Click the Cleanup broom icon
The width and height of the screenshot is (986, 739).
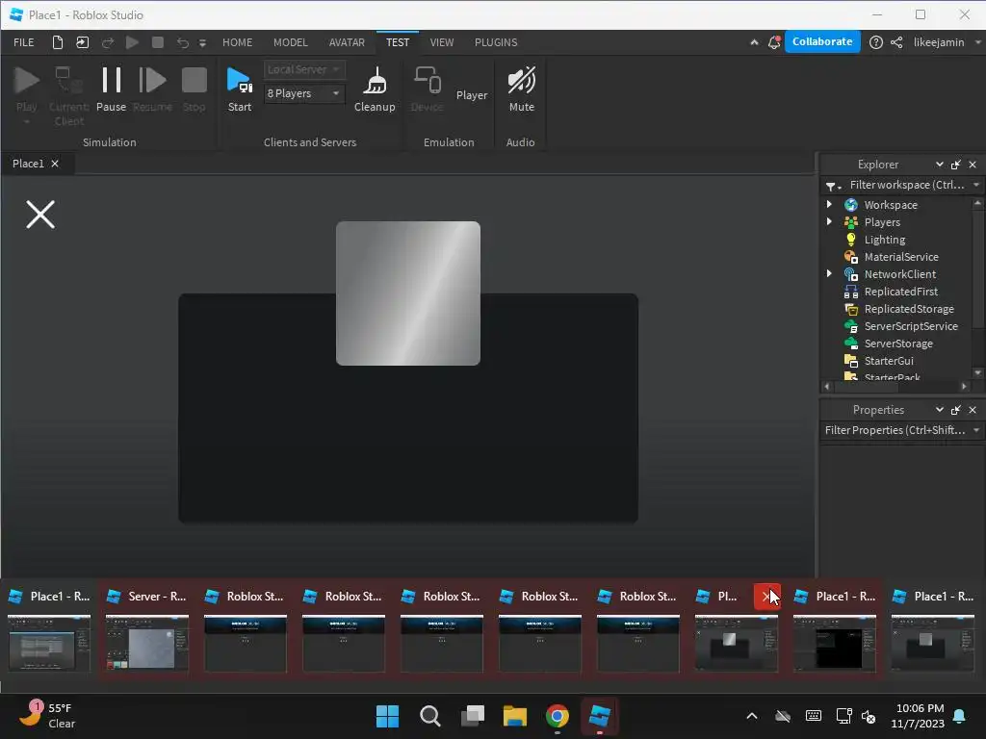[x=376, y=81]
